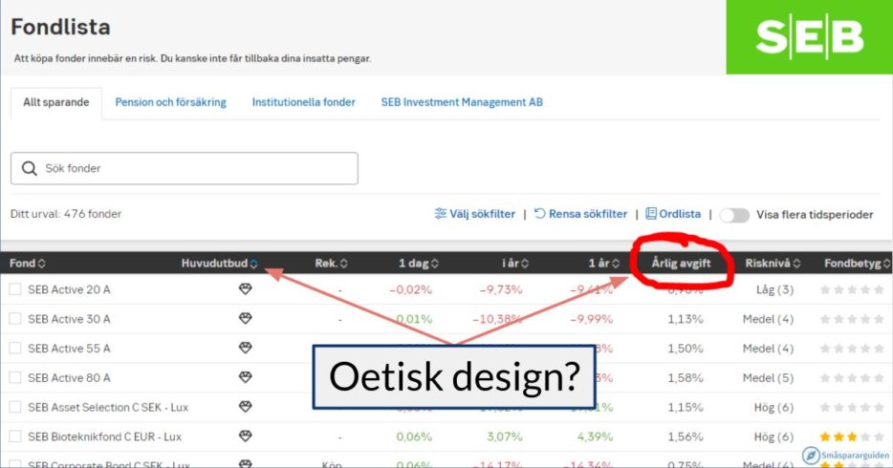The image size is (893, 468).
Task: Click the 1,50% annual fee value
Action: tap(686, 349)
